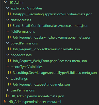Click JSON icon of Send_Email_Confirmation file
Image resolution: width=99 pixels, height=105 pixels.
[9, 25]
